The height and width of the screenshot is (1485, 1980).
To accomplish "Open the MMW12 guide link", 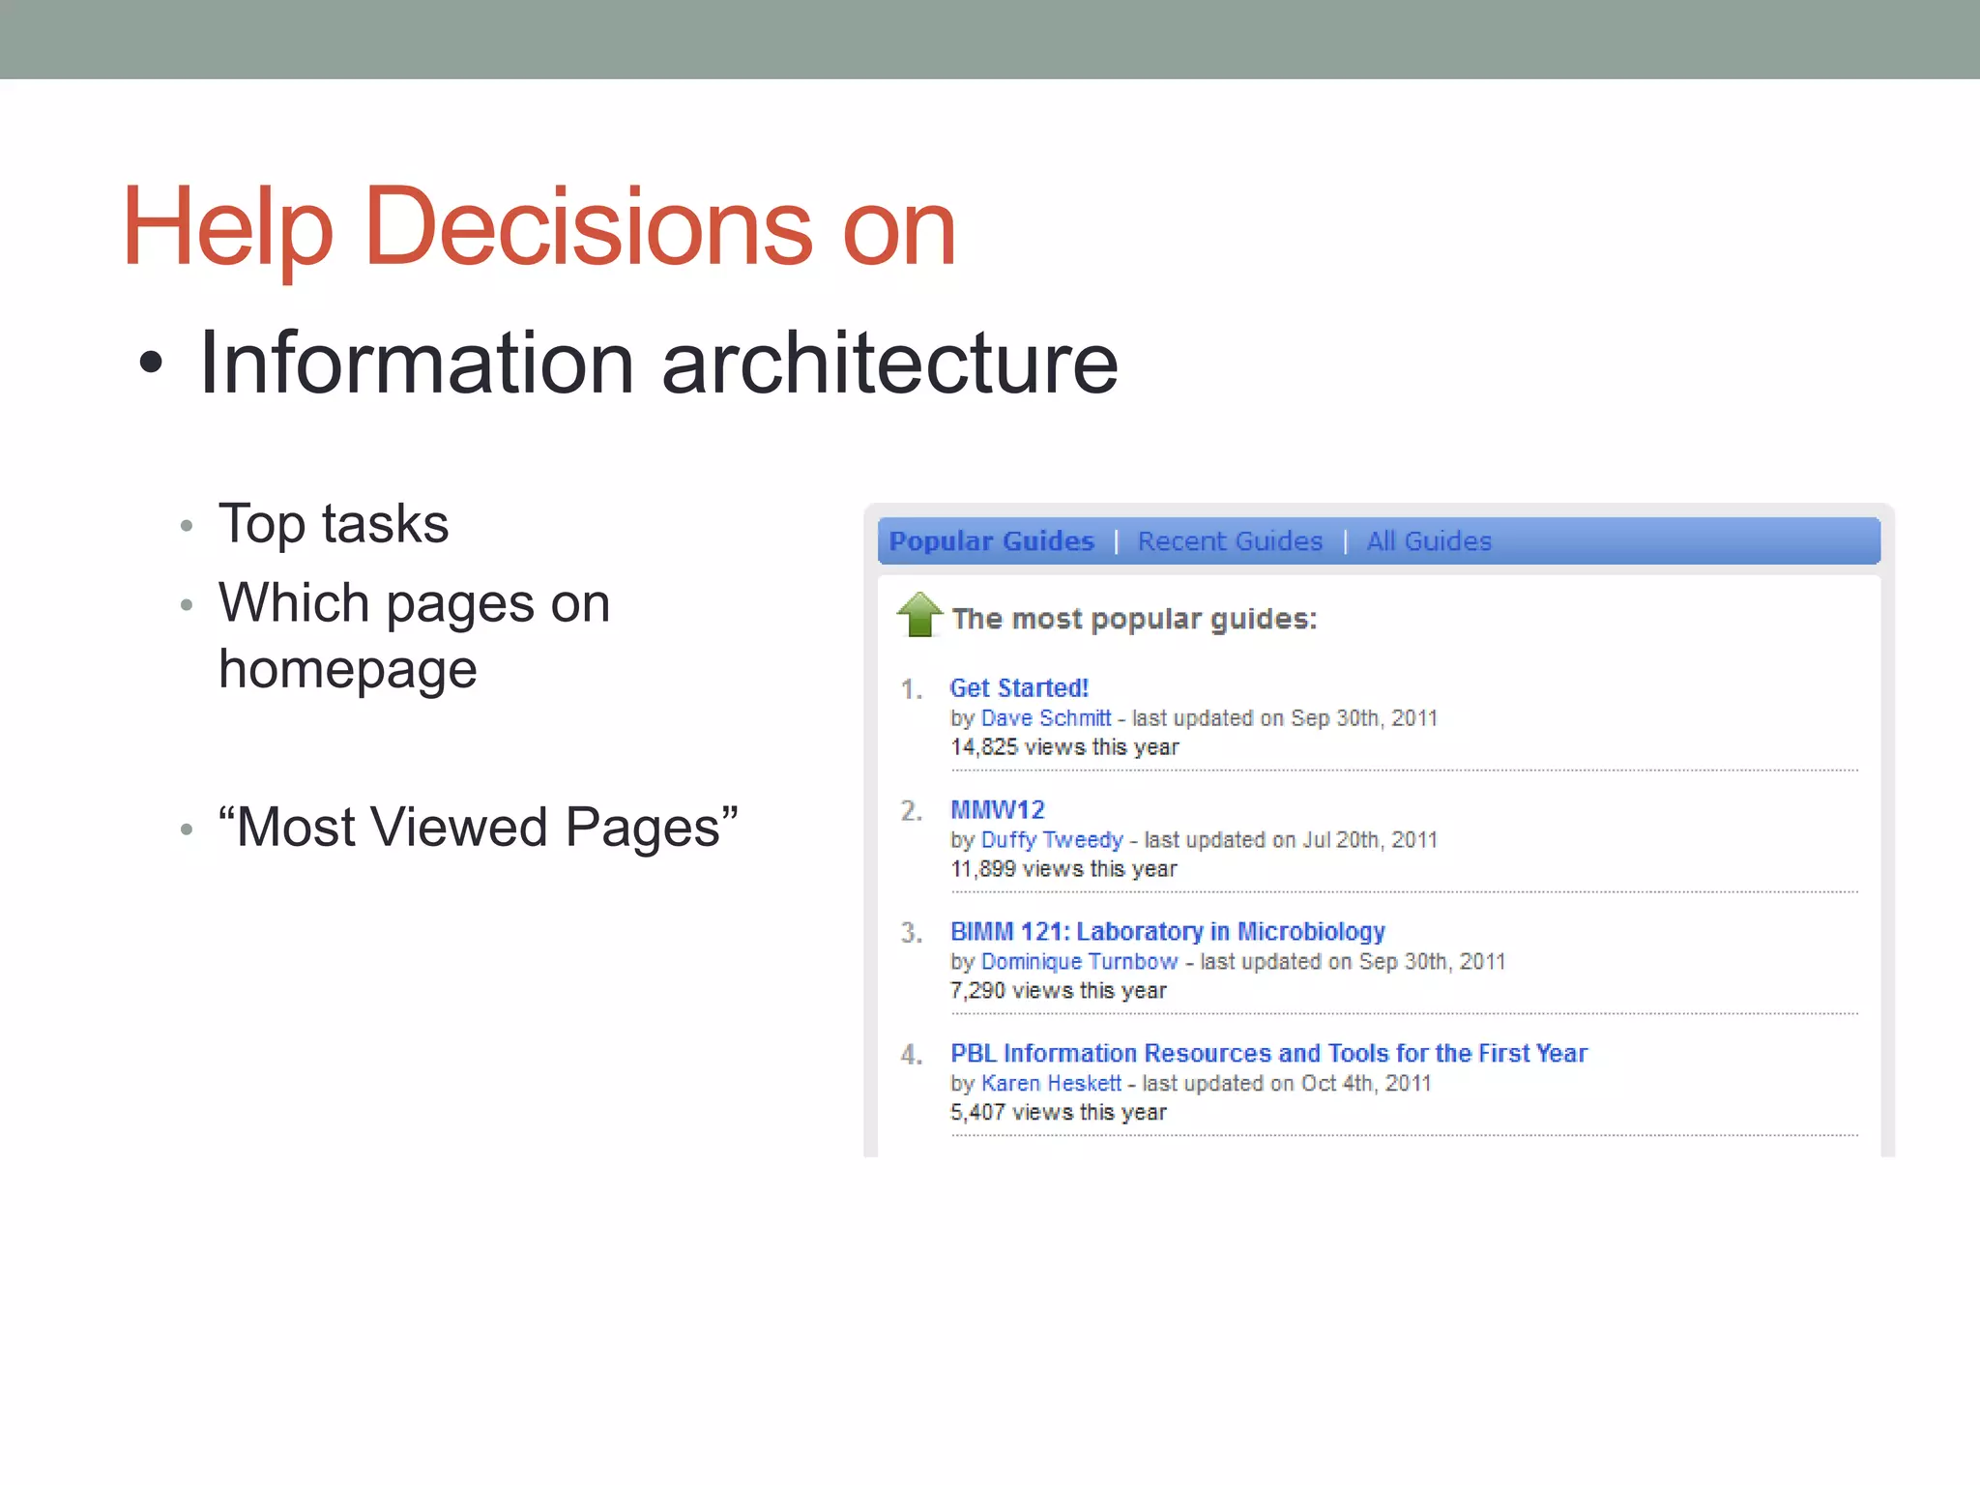I will click(x=998, y=810).
